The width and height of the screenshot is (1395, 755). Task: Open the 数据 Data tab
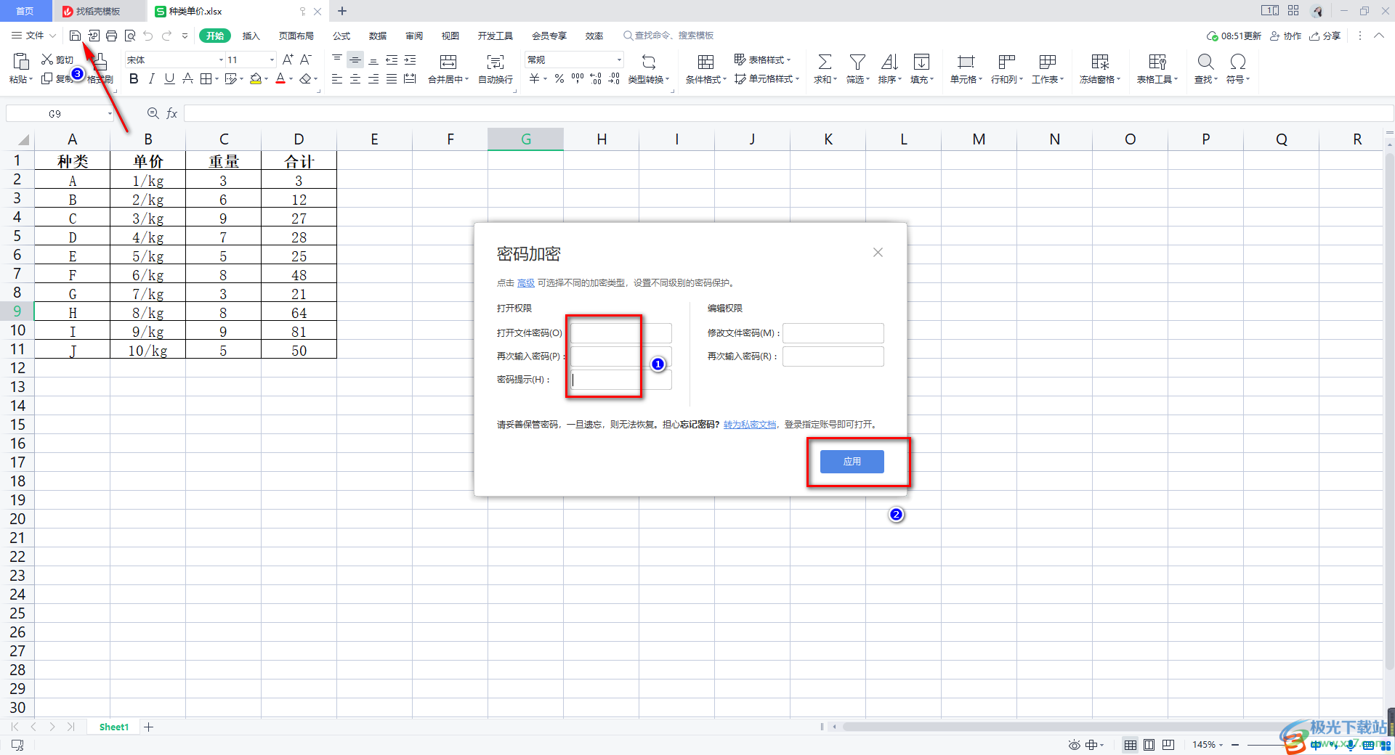coord(378,36)
